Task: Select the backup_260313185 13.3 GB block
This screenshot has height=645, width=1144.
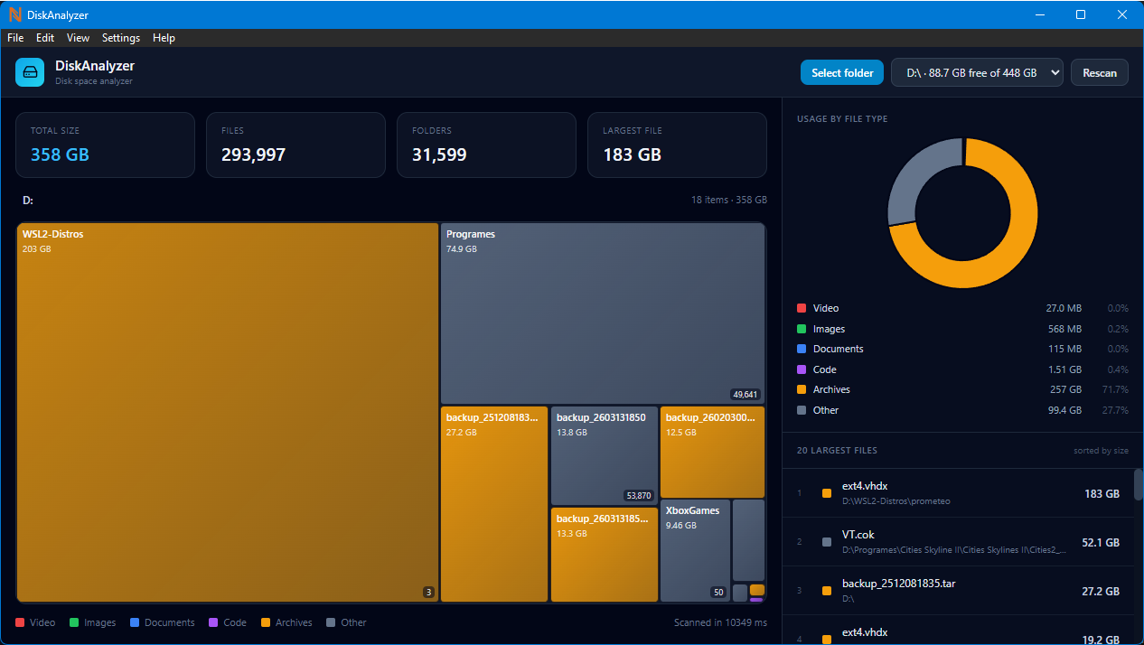Action: [x=605, y=555]
